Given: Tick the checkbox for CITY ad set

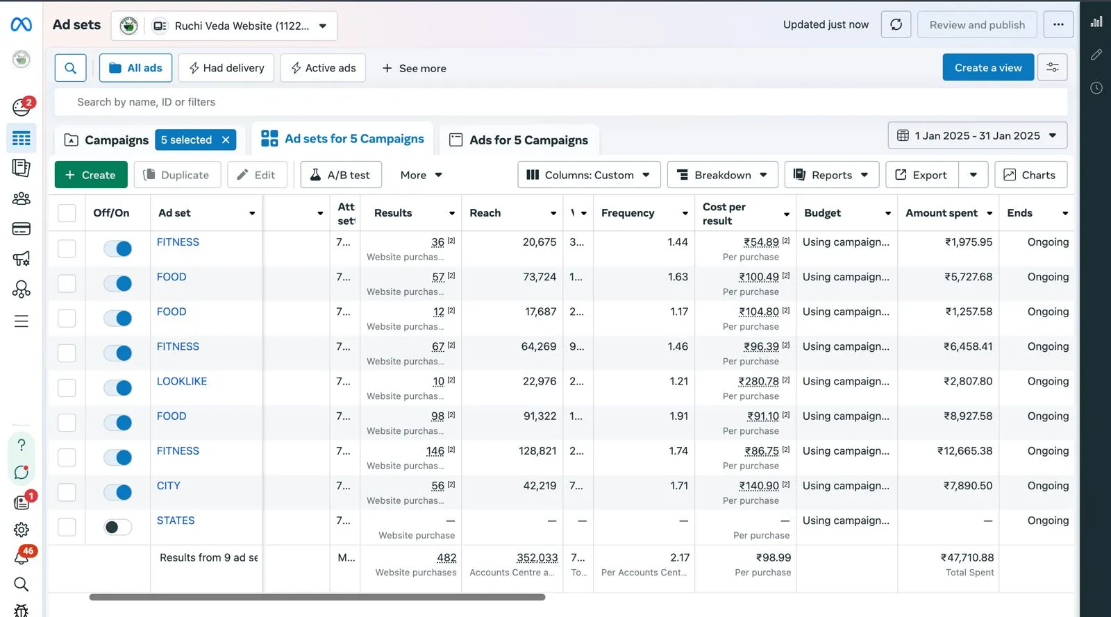Looking at the screenshot, I should [x=67, y=492].
